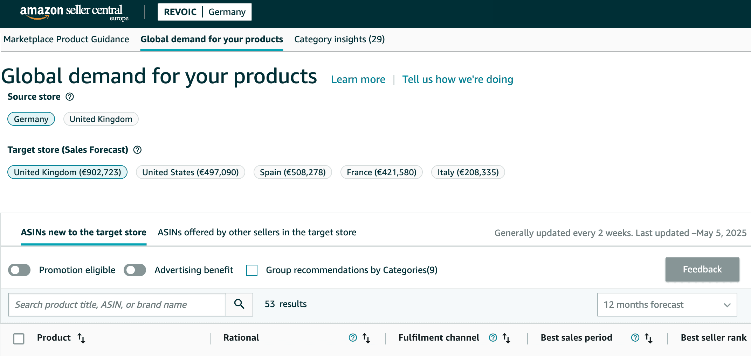The width and height of the screenshot is (751, 356).
Task: Select United Kingdom (€902,723) target store
Action: tap(67, 172)
